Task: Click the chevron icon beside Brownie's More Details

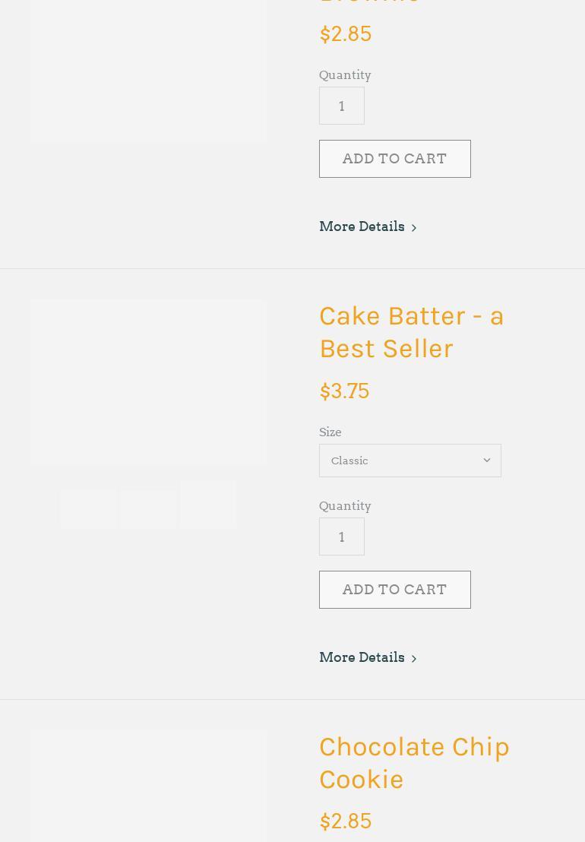Action: (x=414, y=228)
